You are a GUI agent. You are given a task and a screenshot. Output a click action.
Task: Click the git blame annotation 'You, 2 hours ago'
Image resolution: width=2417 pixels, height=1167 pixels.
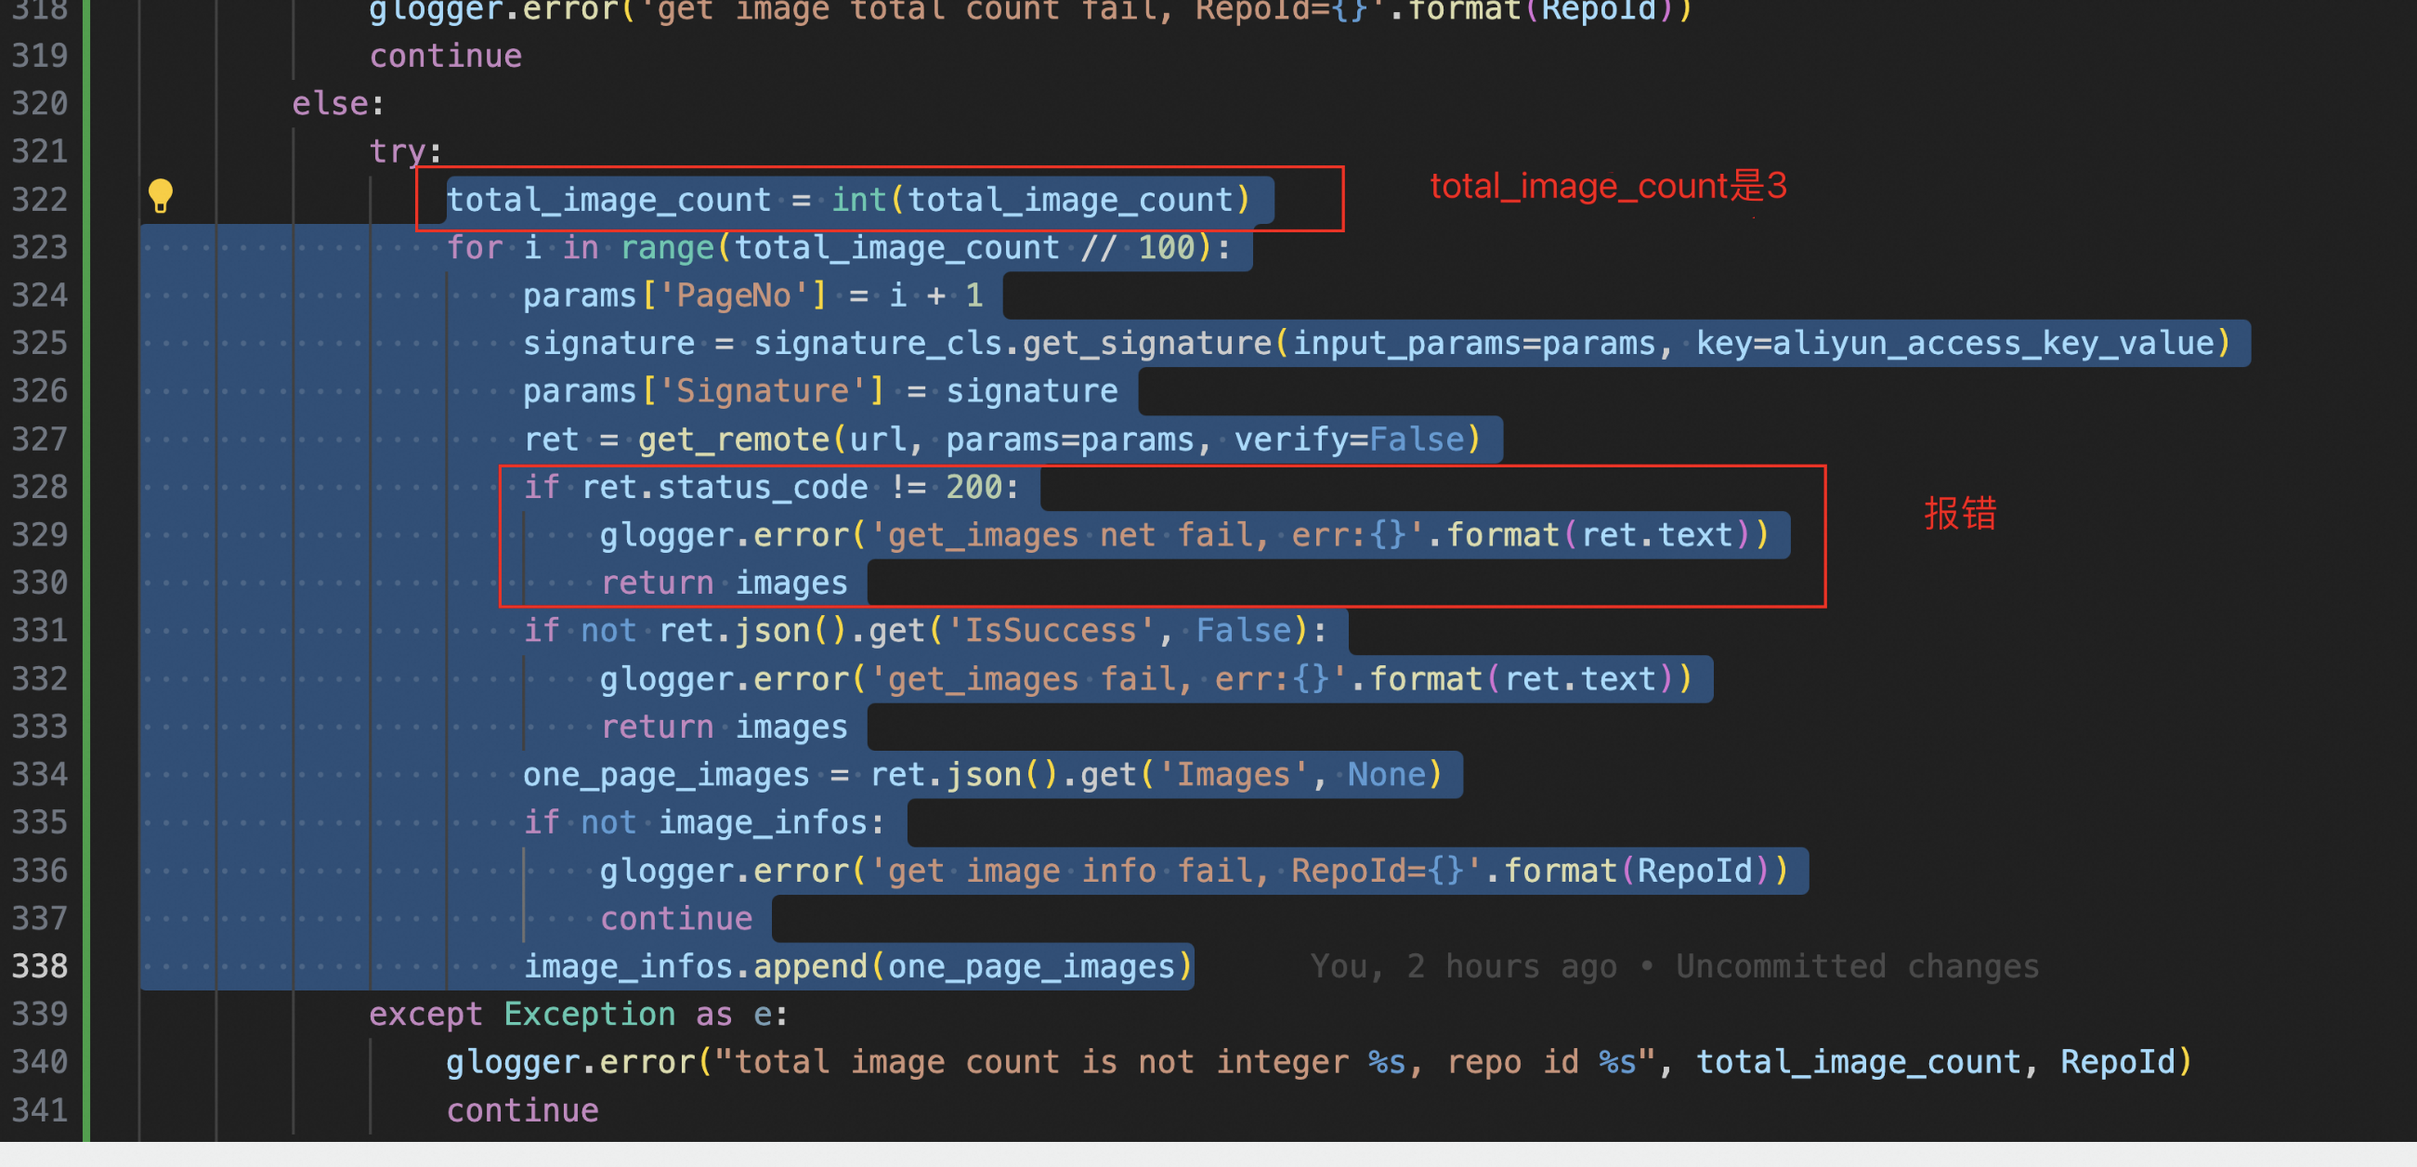point(1464,966)
